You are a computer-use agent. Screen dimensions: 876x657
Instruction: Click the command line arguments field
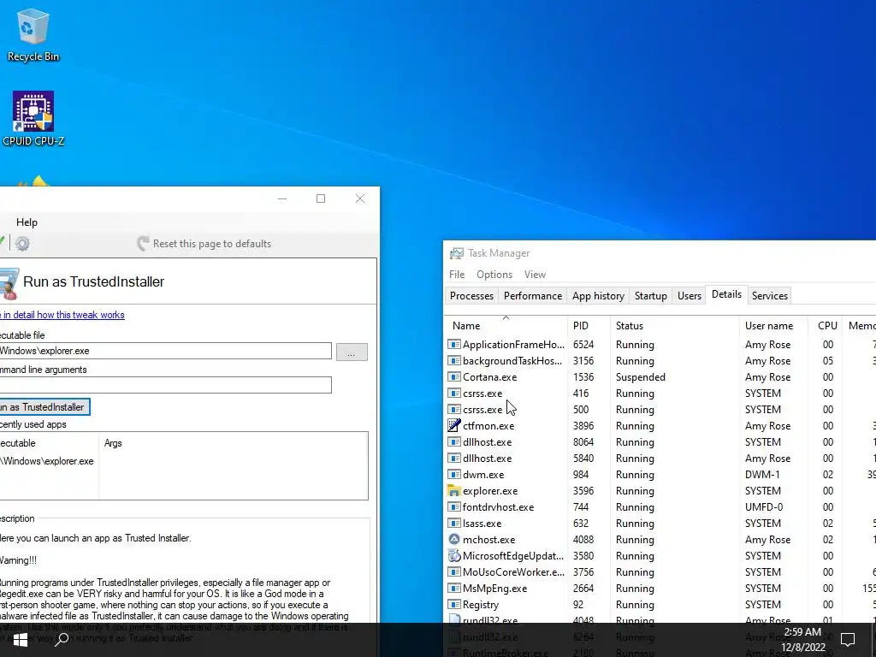tap(165, 385)
